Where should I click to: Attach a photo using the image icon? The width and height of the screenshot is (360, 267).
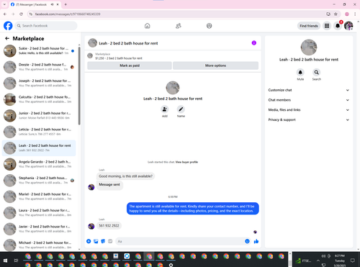[96, 241]
